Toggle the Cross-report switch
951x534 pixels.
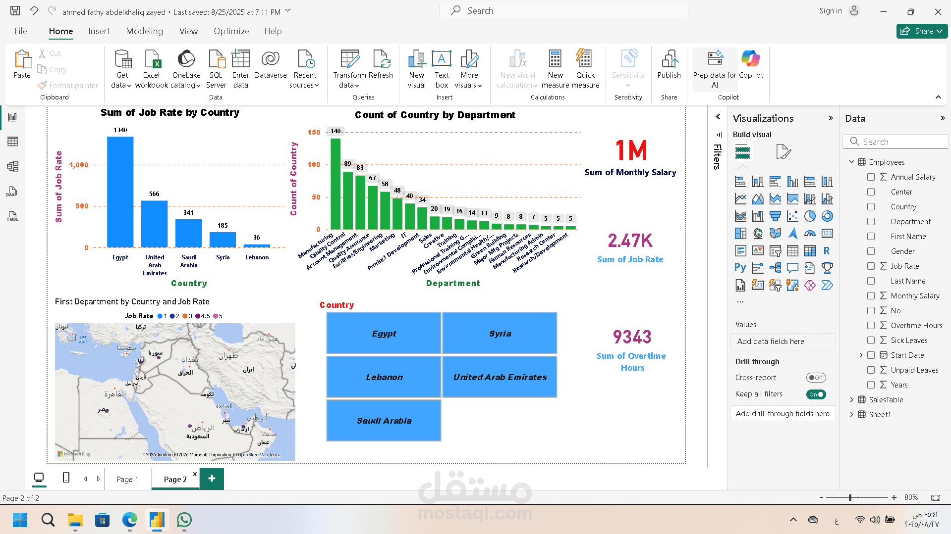pos(816,378)
